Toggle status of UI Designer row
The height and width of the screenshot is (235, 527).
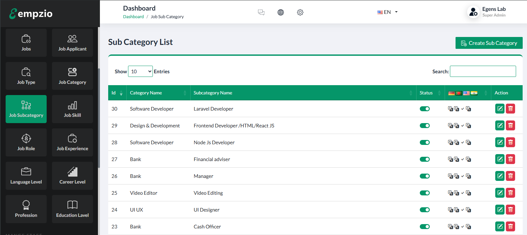(424, 210)
